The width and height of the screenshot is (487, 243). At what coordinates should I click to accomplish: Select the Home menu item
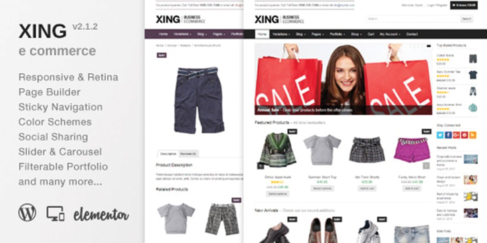(262, 34)
